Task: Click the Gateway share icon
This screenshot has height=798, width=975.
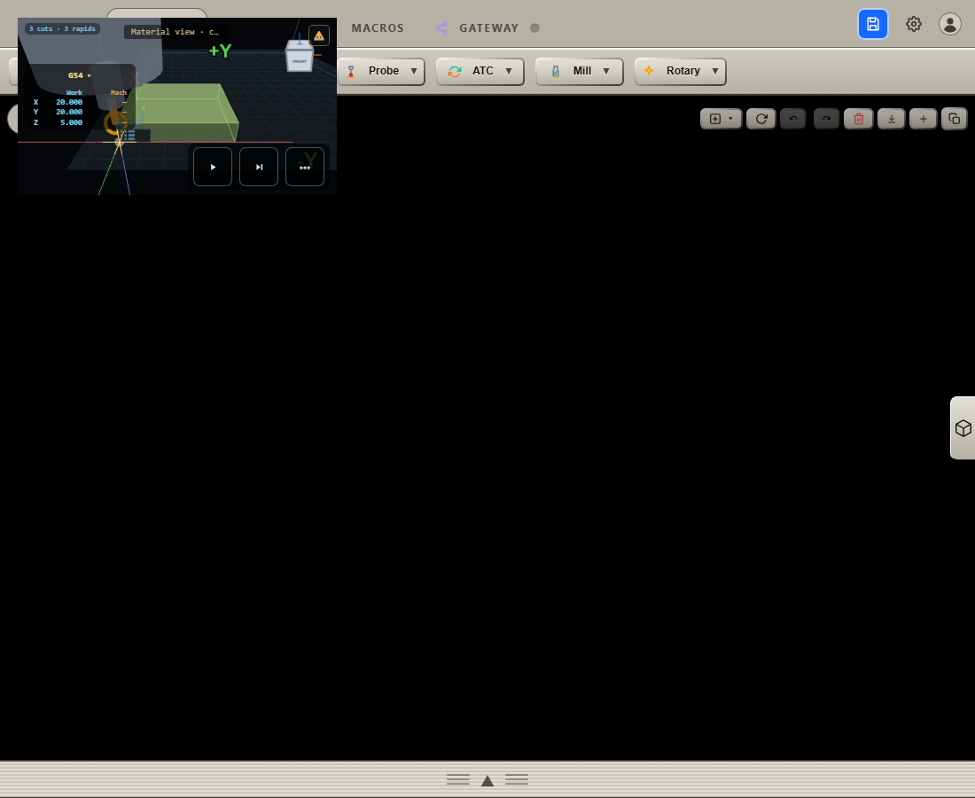Action: [x=441, y=28]
